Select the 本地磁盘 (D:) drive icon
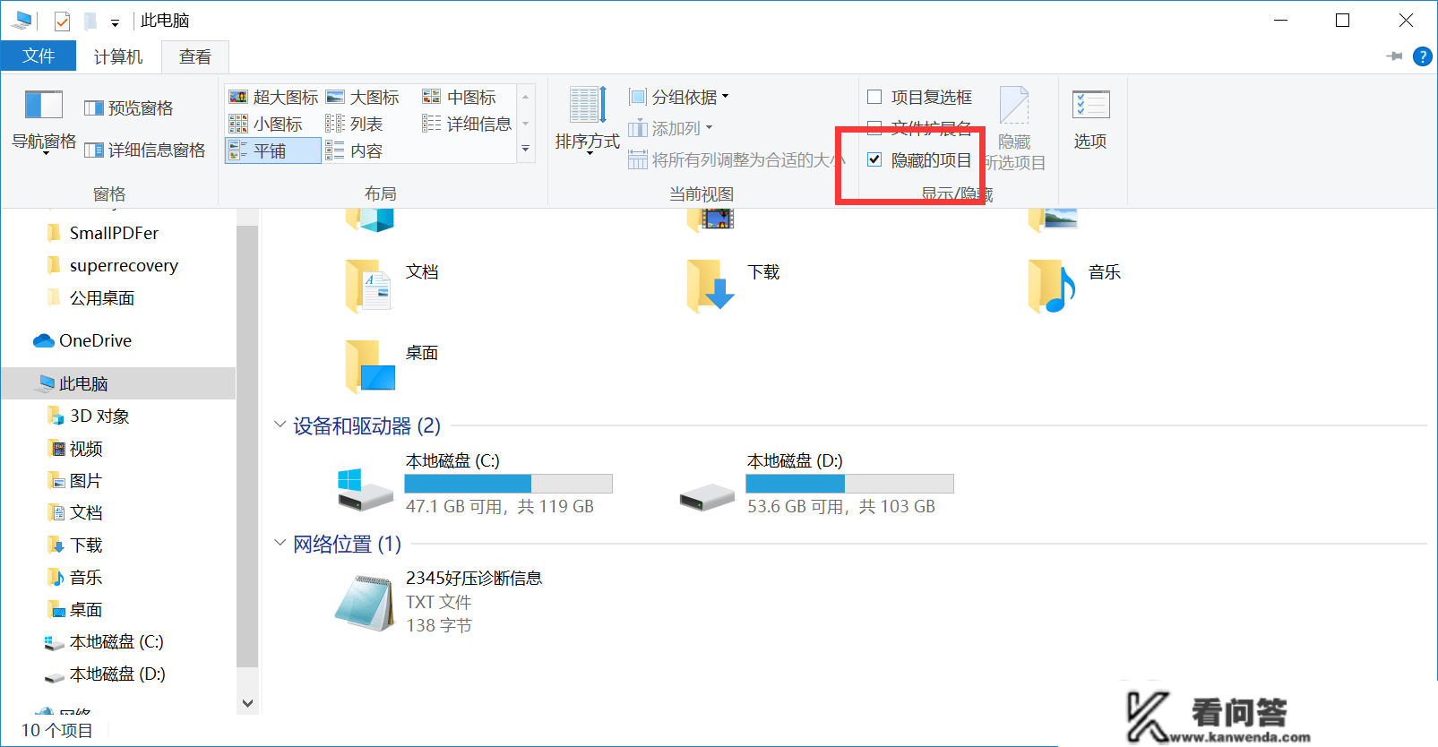 [x=707, y=496]
